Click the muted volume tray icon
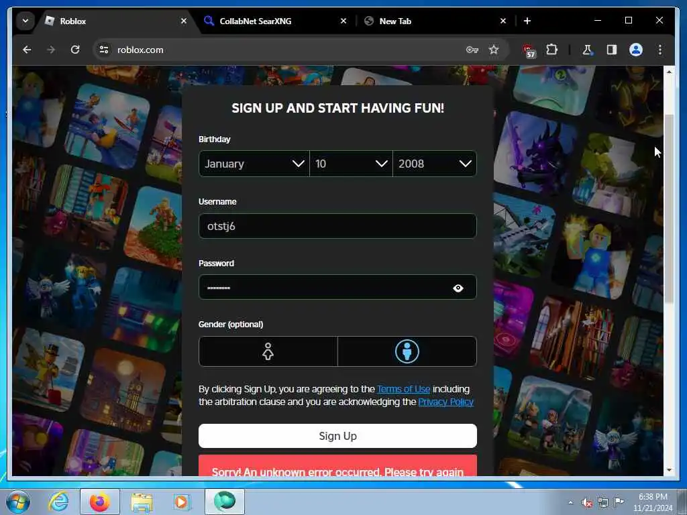 coord(587,503)
